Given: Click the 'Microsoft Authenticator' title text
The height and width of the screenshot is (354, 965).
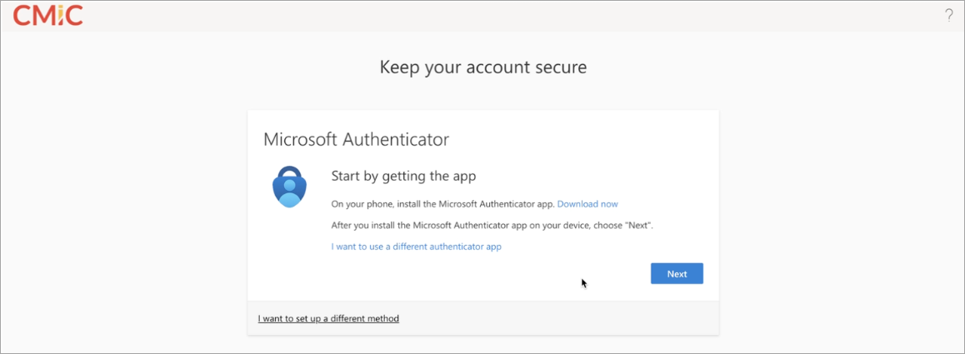Looking at the screenshot, I should 357,140.
